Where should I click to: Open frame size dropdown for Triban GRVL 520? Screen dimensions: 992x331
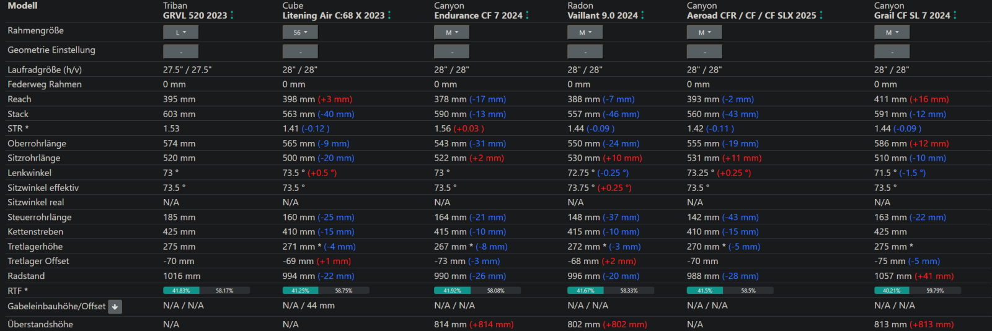tap(180, 32)
